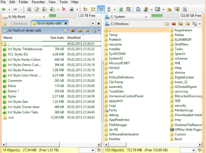Click the edit file pencil icon

tap(37, 9)
